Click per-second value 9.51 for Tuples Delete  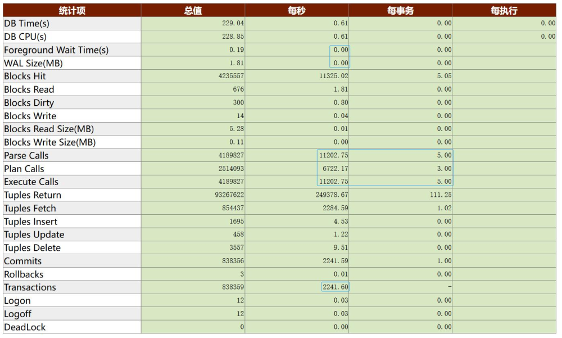click(x=341, y=247)
